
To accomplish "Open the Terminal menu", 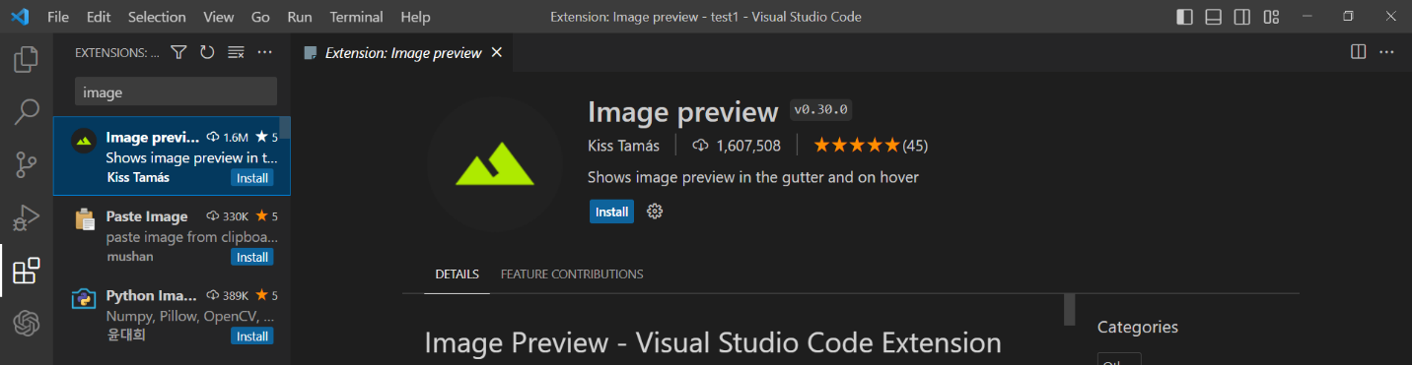I will [356, 17].
